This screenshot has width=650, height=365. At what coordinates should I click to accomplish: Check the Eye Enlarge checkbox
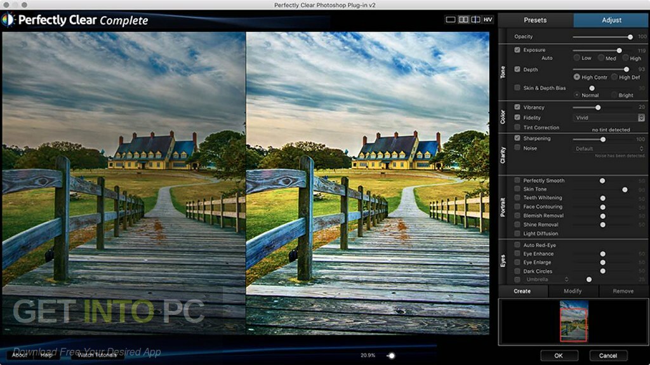click(517, 262)
